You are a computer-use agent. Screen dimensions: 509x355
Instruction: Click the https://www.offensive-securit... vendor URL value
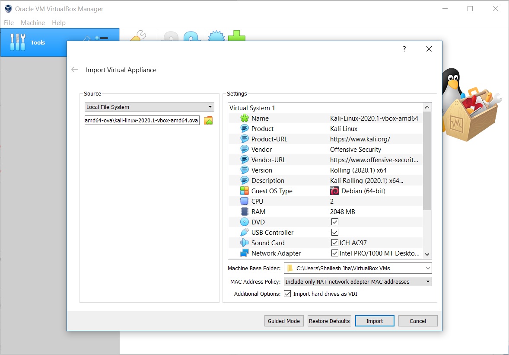374,160
